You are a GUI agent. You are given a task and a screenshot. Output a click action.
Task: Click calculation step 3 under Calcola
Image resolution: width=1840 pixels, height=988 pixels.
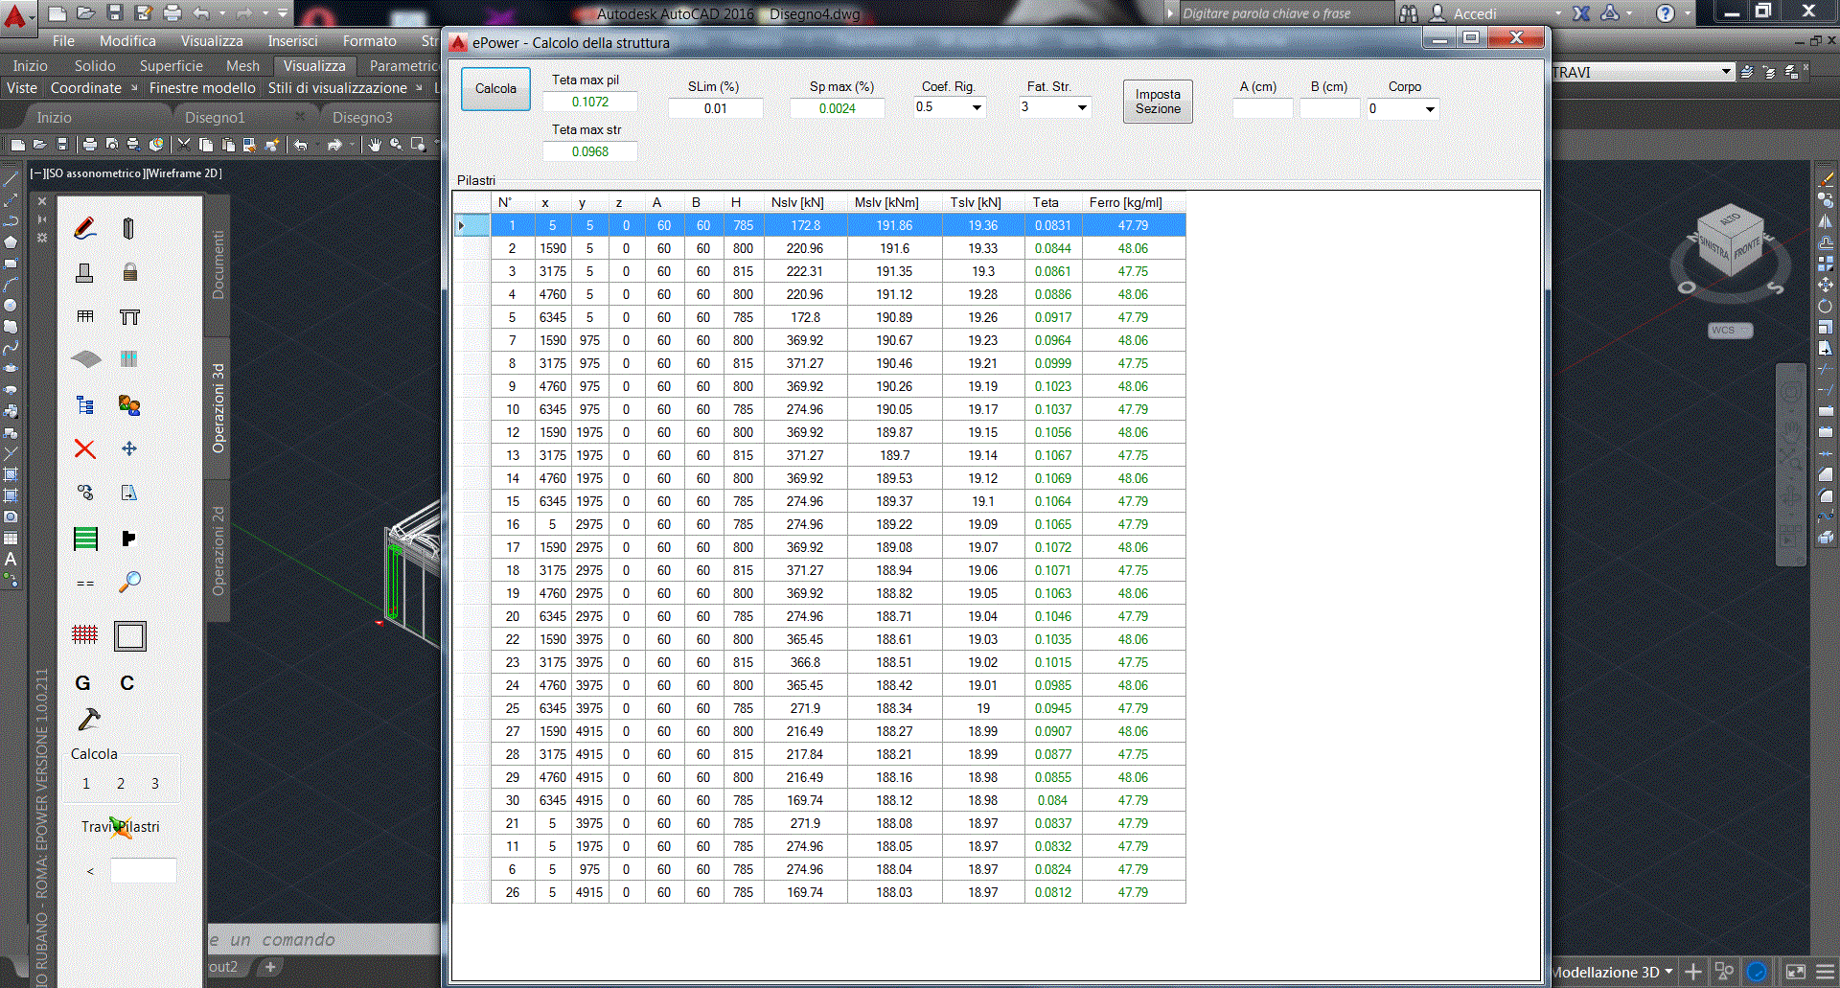click(x=155, y=784)
